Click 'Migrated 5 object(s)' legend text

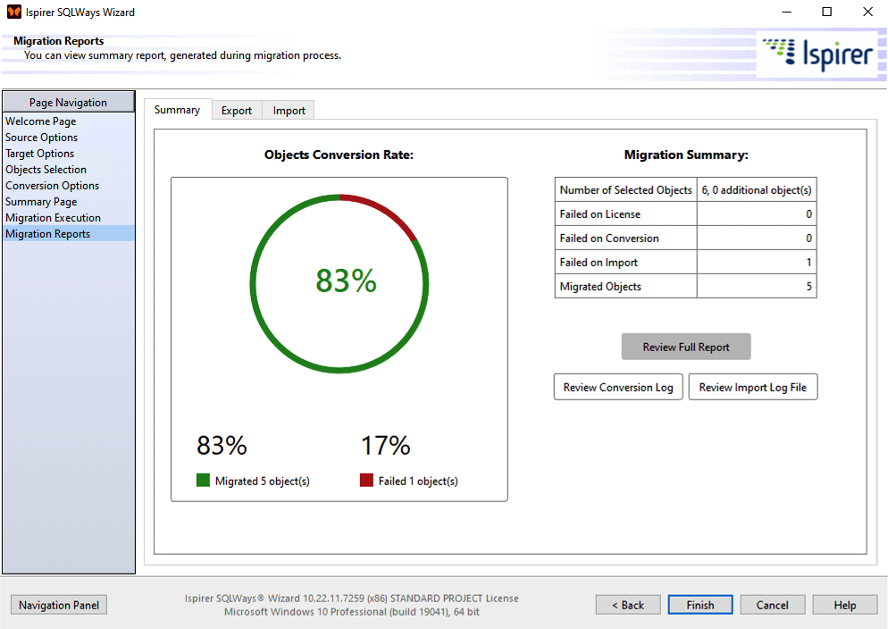[263, 482]
